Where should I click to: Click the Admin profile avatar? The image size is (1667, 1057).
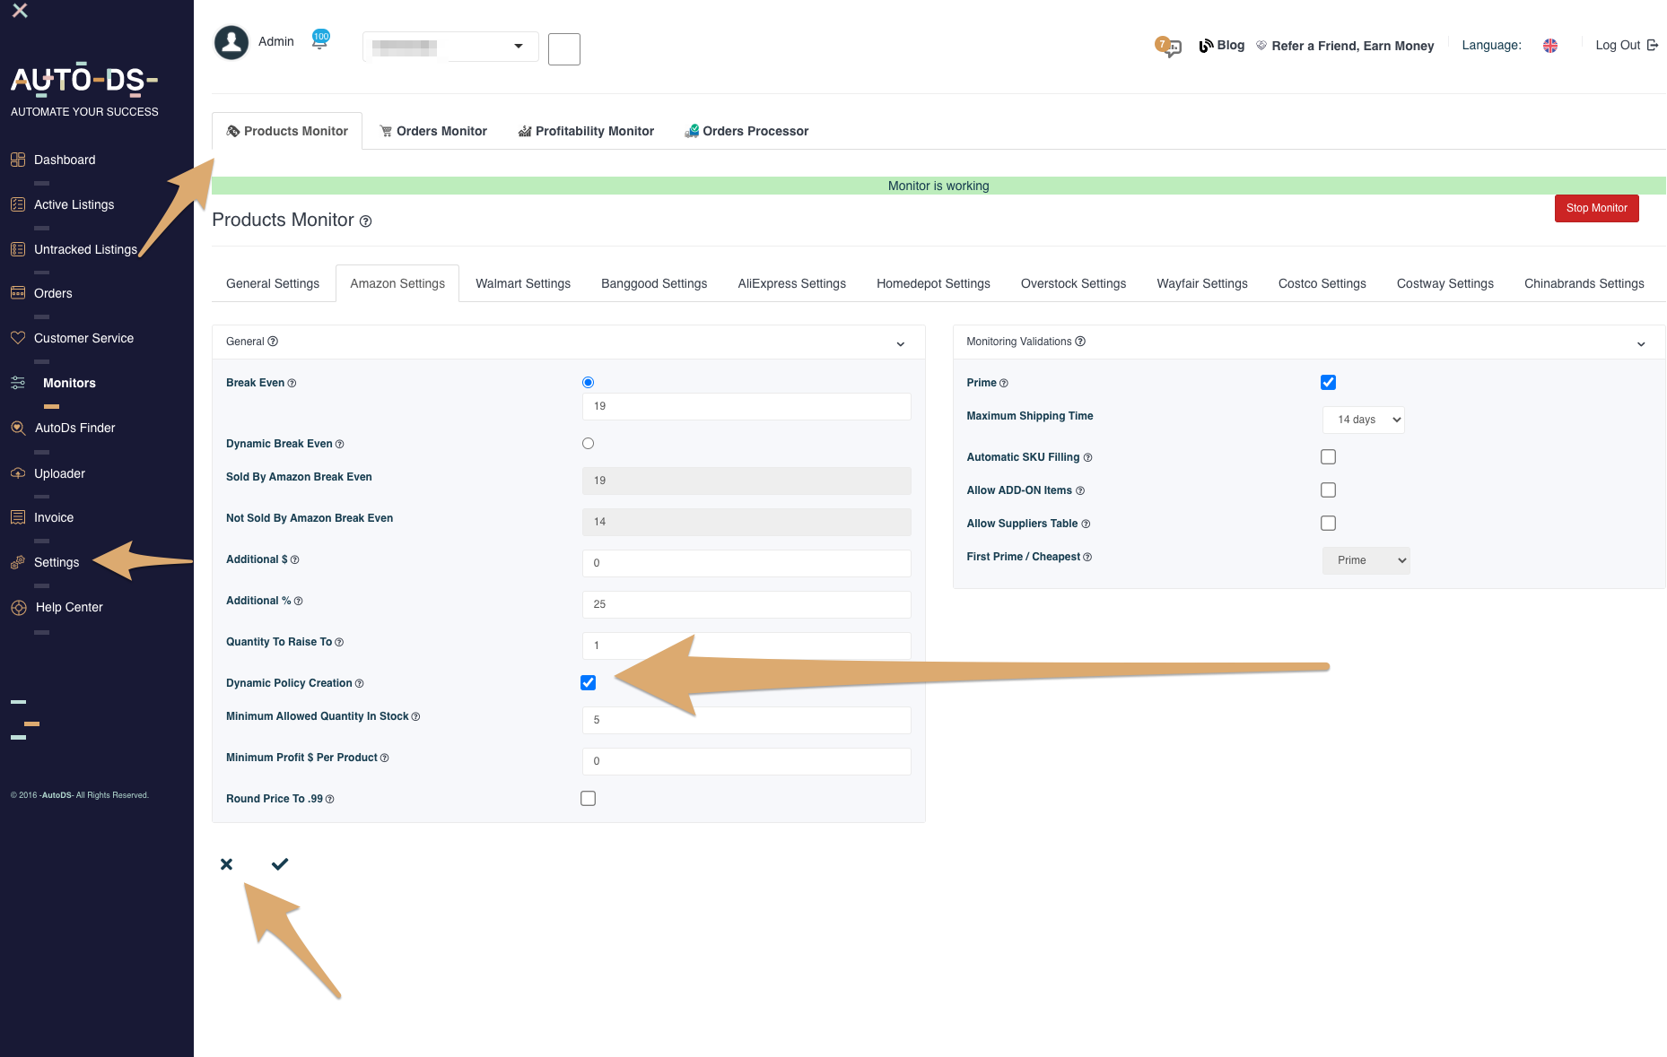point(231,42)
